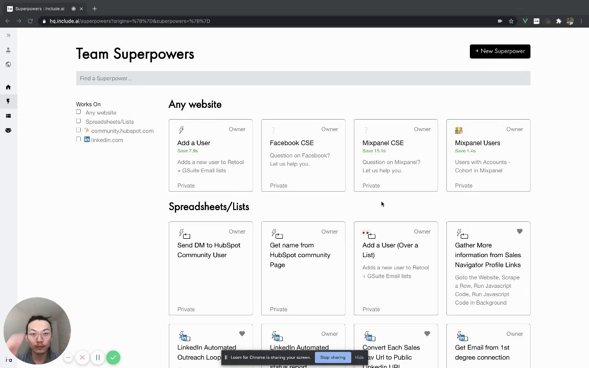Open the table sidebar icon
This screenshot has height=368, width=589.
pyautogui.click(x=8, y=116)
